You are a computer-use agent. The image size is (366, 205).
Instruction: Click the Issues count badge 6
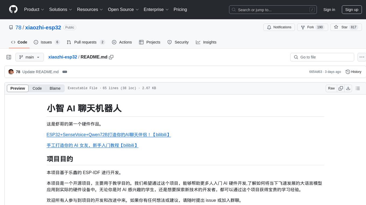tap(57, 42)
